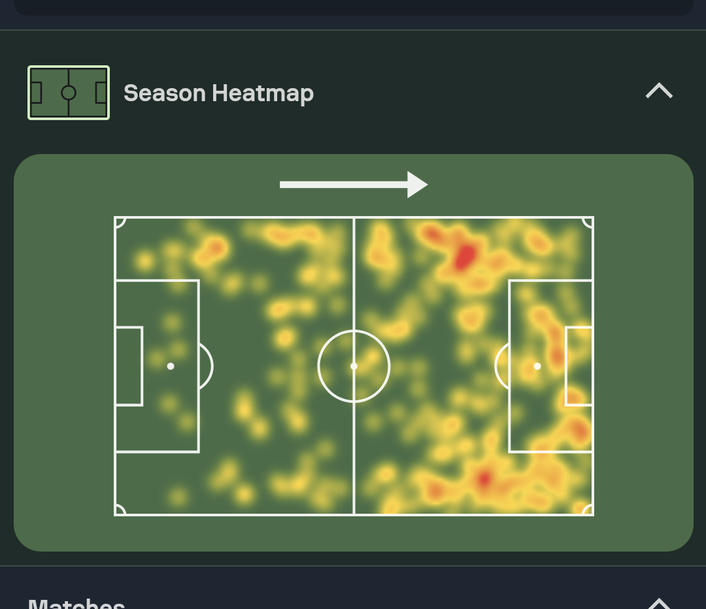Collapse the Season Heatmap section
Image resolution: width=706 pixels, height=609 pixels.
pyautogui.click(x=659, y=91)
